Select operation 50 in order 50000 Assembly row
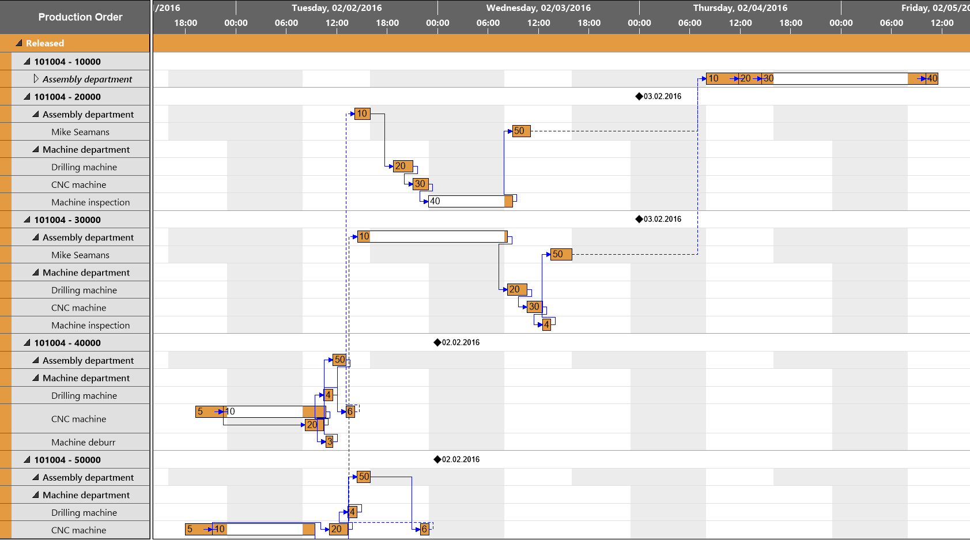This screenshot has height=540, width=970. [x=364, y=477]
